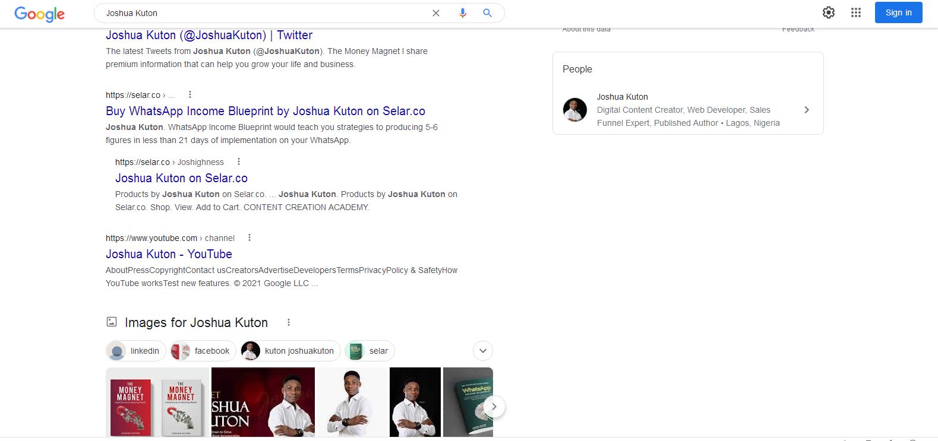The image size is (938, 441).
Task: Open the WhatsApp Income Blueprint book thumbnail
Action: point(468,402)
